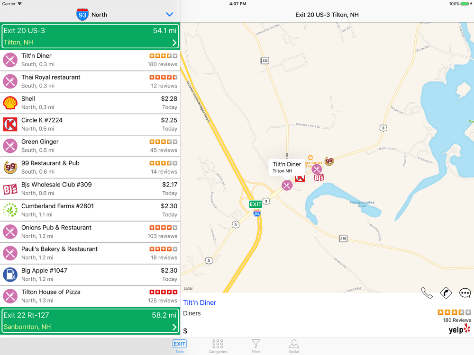Tap Thai Royal restaurant fork-knife icon

[10, 81]
